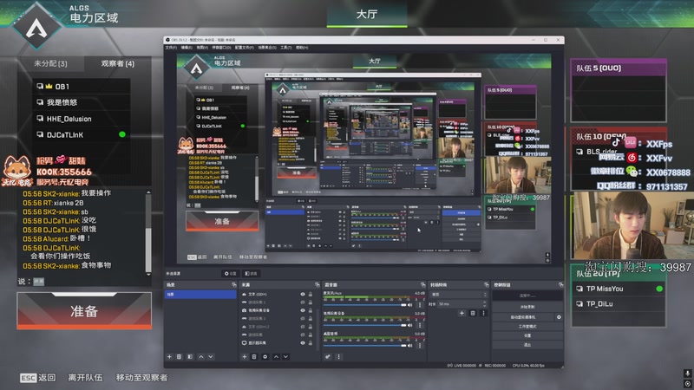Screen dimensions: 694x390
Task: Open 桌面音频 channel three-dot menu
Action: point(420,345)
